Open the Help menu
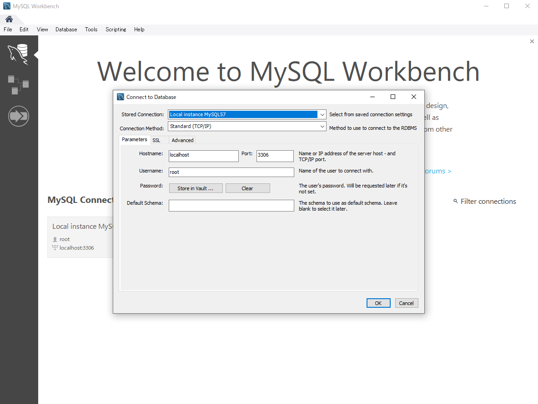 click(139, 30)
